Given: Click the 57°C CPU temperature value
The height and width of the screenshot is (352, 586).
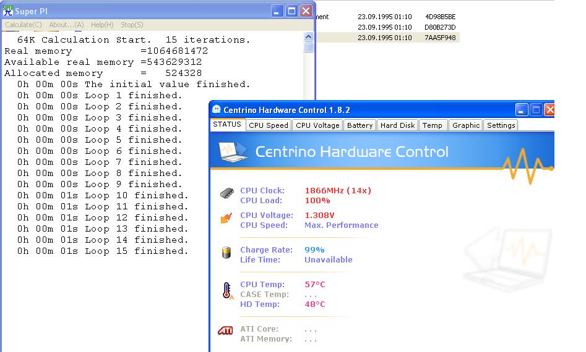Looking at the screenshot, I should tap(315, 285).
